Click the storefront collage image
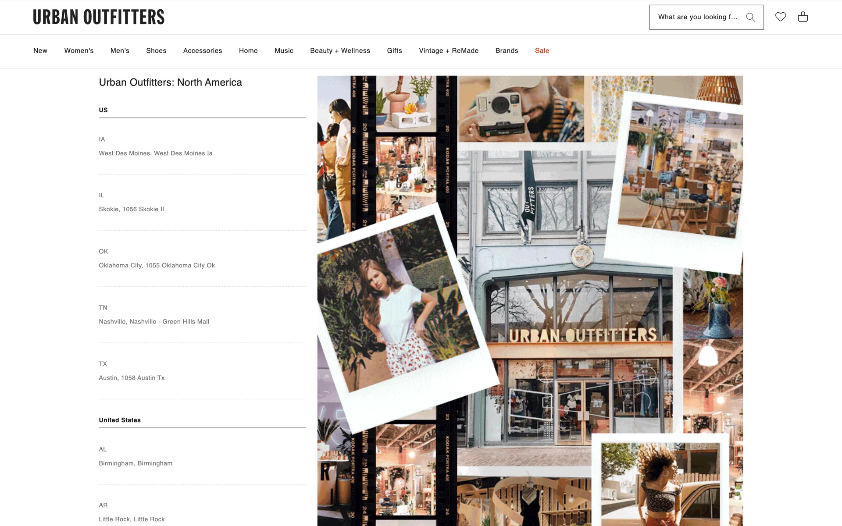842x526 pixels. 530,301
